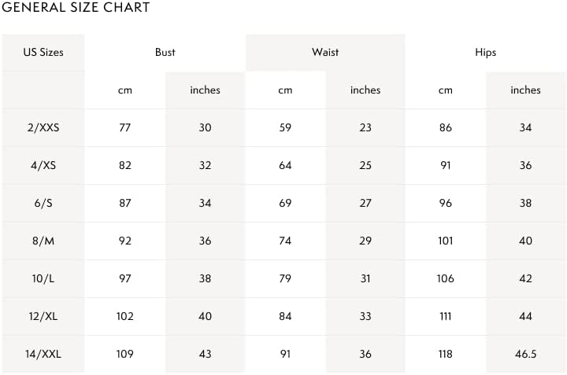The image size is (567, 375).
Task: Click the 29 inches waist value
Action: click(x=365, y=241)
